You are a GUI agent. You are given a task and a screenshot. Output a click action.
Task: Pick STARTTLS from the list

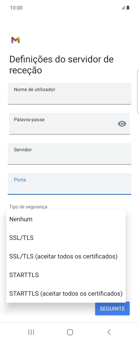[66, 275]
